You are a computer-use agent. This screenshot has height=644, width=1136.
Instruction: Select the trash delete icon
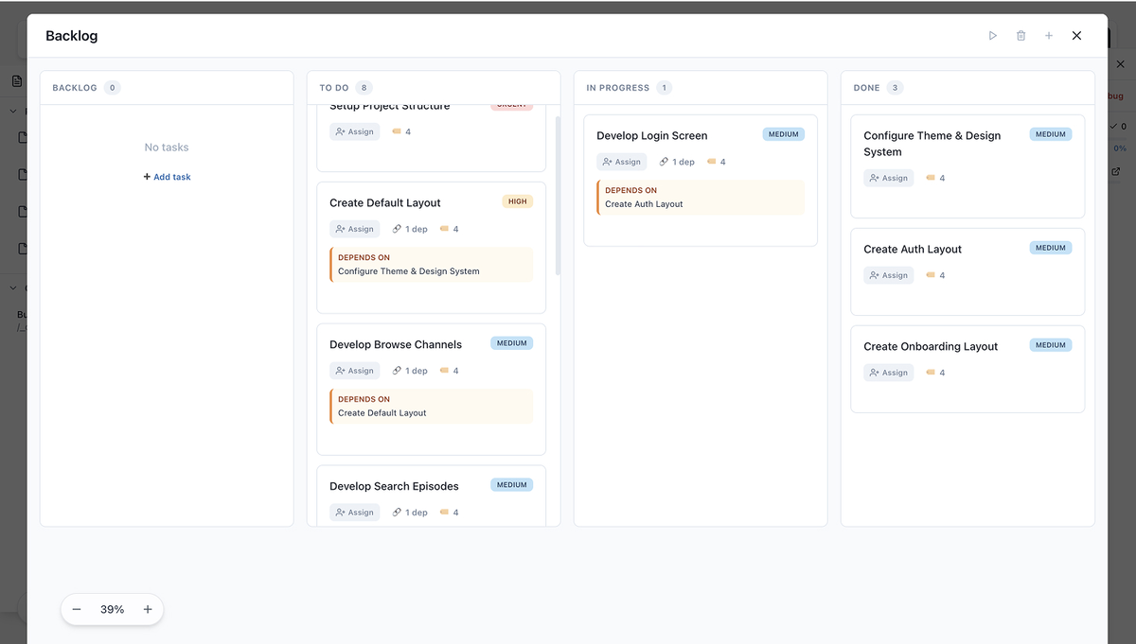click(1021, 35)
